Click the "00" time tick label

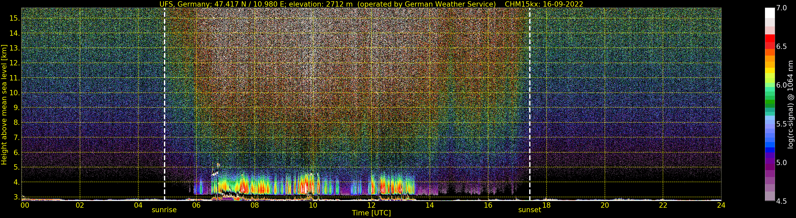(x=25, y=205)
